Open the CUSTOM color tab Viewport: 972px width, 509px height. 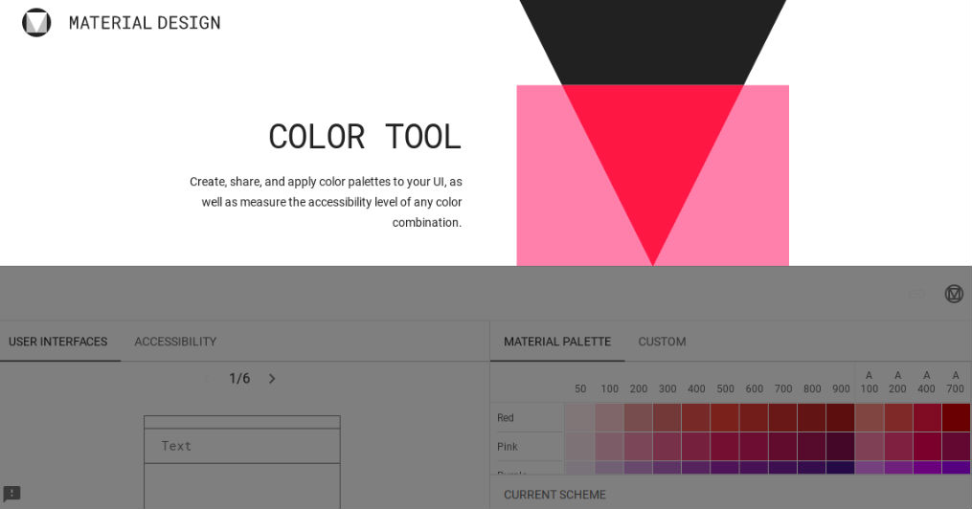662,342
